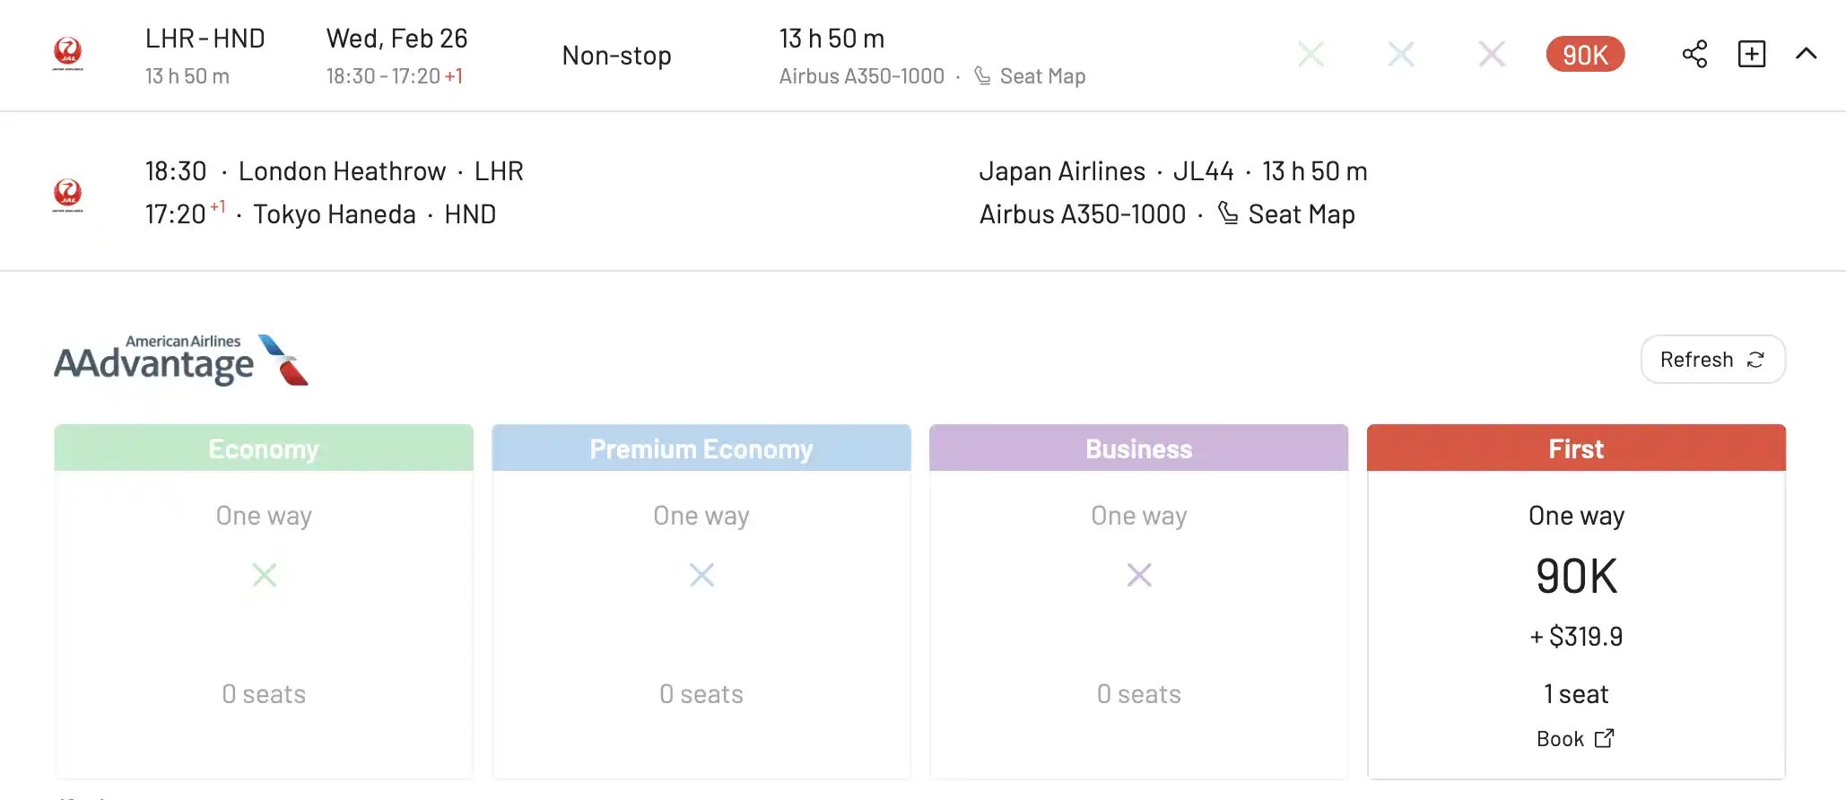The height and width of the screenshot is (800, 1846).
Task: Click the X mark in Economy card
Action: [x=264, y=575]
